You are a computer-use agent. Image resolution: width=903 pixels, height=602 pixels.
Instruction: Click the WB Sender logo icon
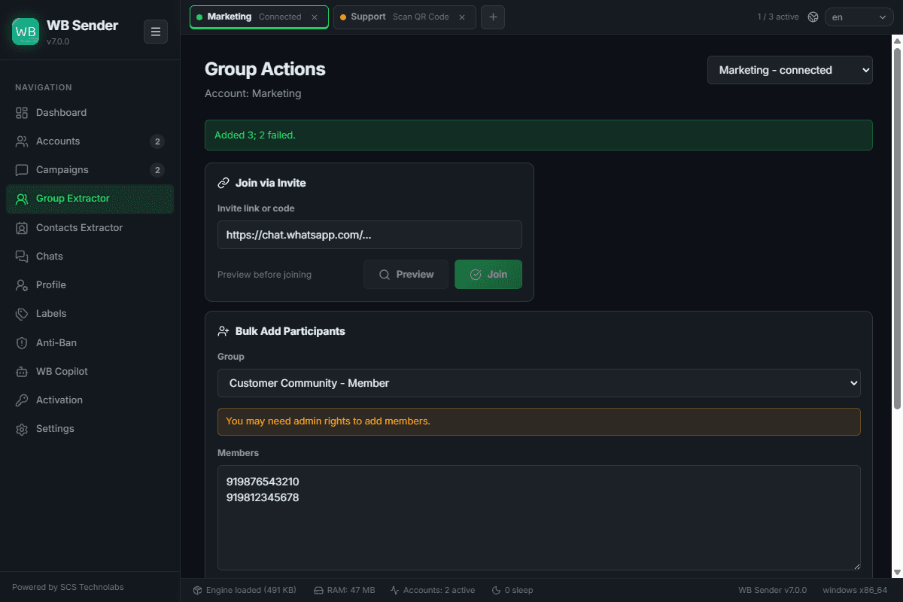click(26, 32)
